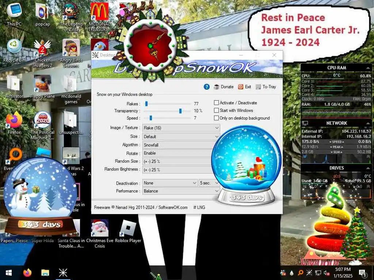This screenshot has width=374, height=280.
Task: Click the Freeware Nenad Hrg SoftwareOK.com text
Action: [x=141, y=207]
